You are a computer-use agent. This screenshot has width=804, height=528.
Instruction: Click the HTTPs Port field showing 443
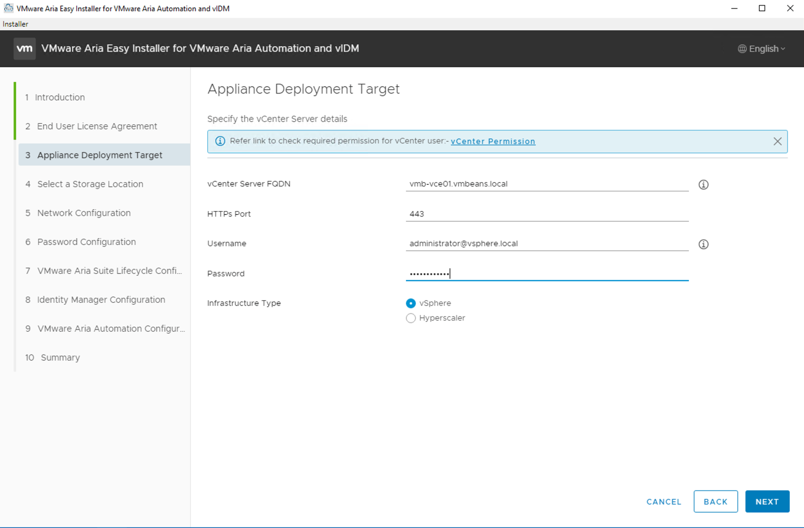tap(547, 214)
